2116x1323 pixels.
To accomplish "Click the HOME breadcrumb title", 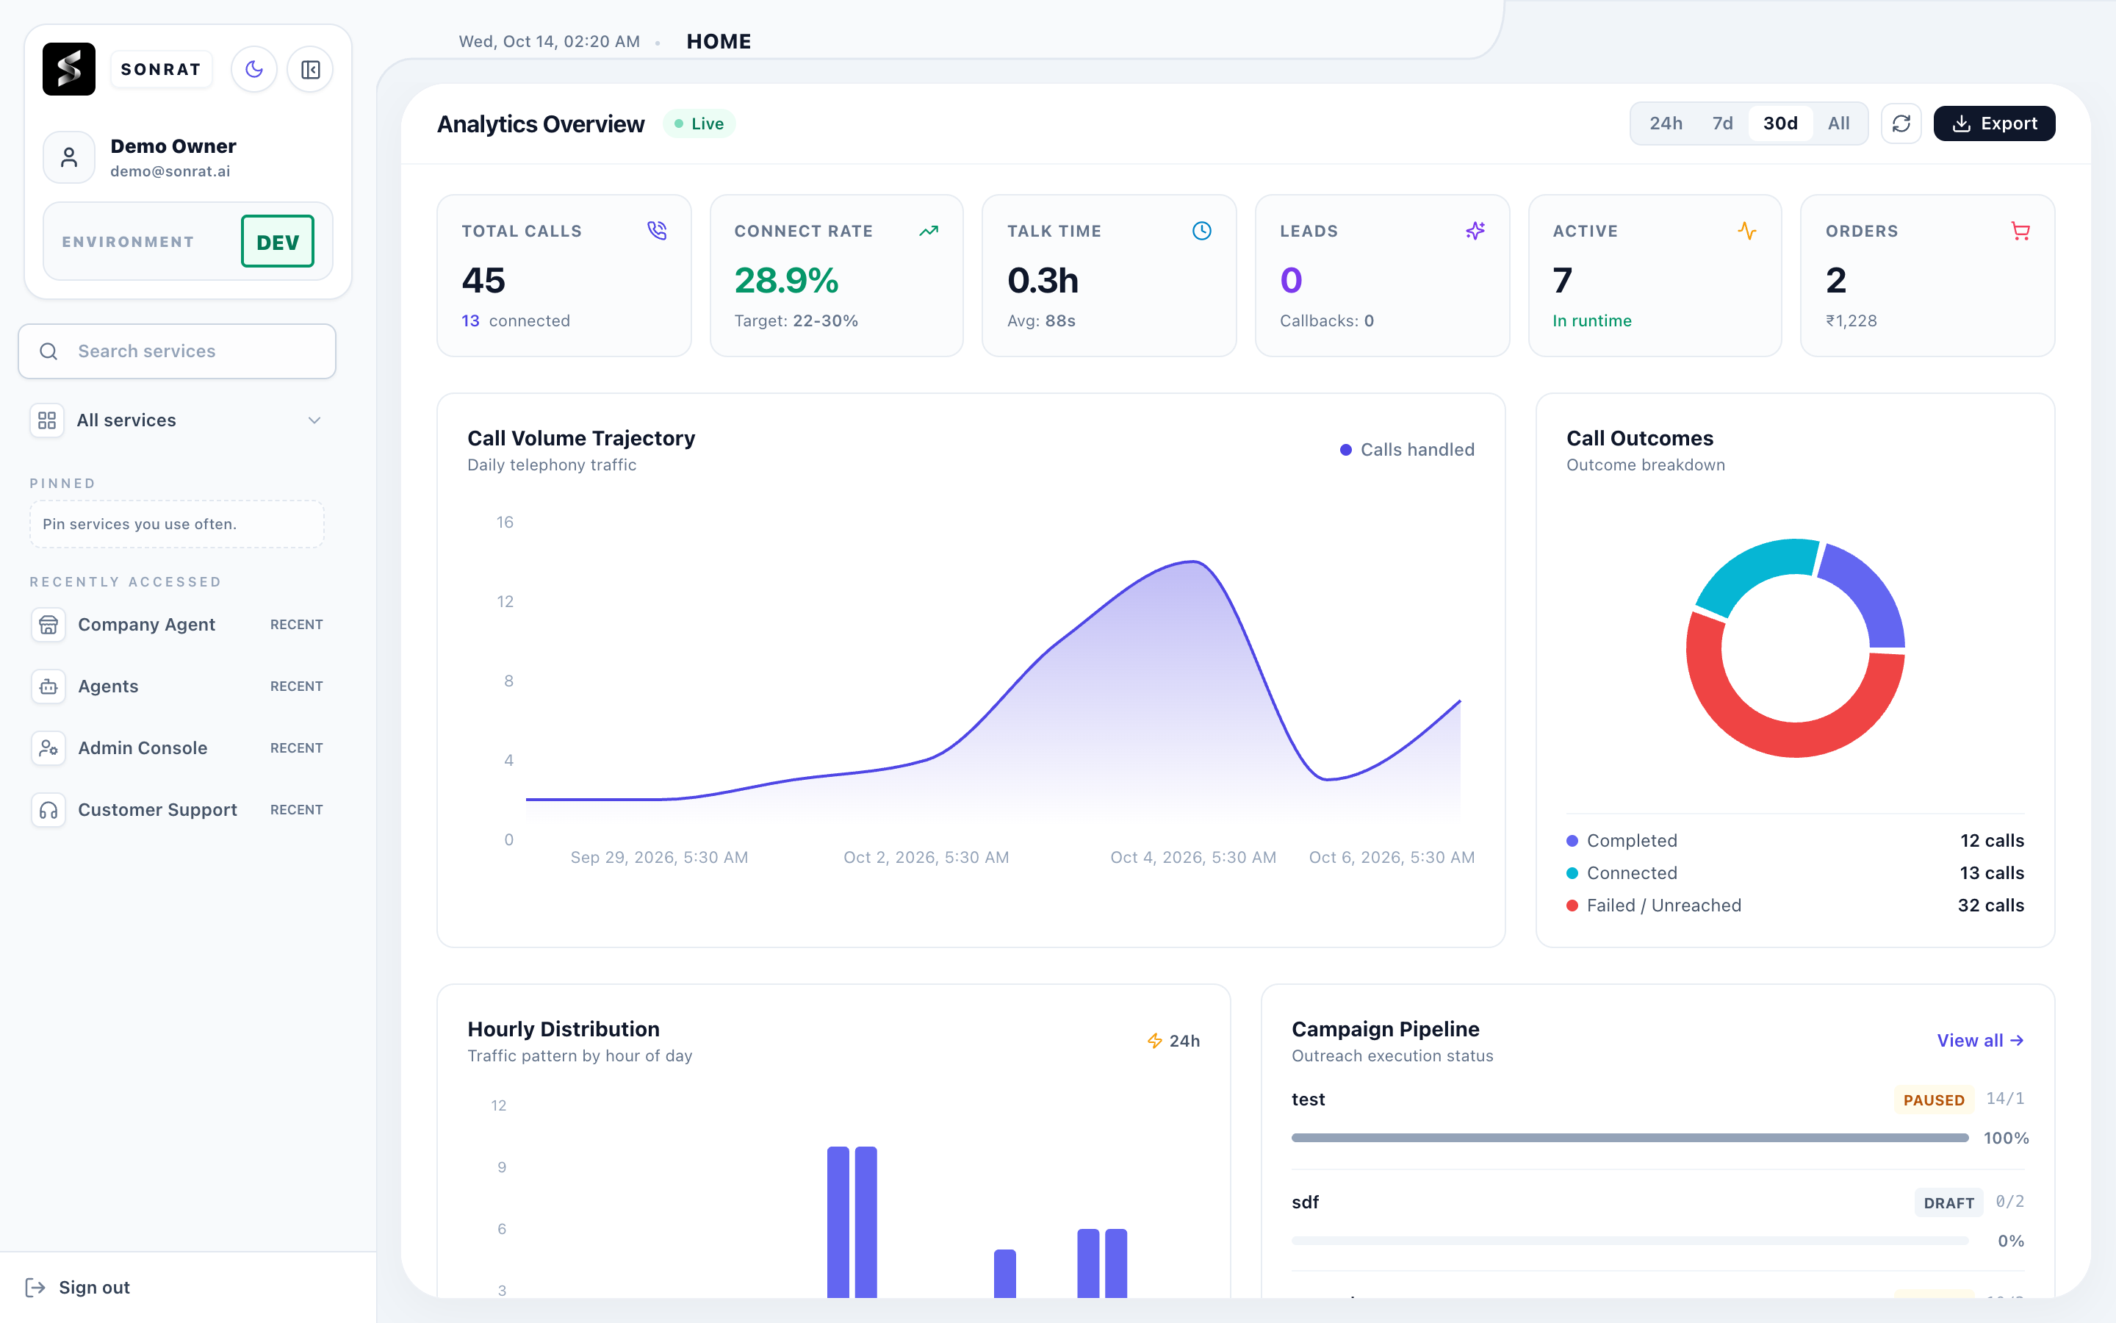I will pyautogui.click(x=719, y=41).
